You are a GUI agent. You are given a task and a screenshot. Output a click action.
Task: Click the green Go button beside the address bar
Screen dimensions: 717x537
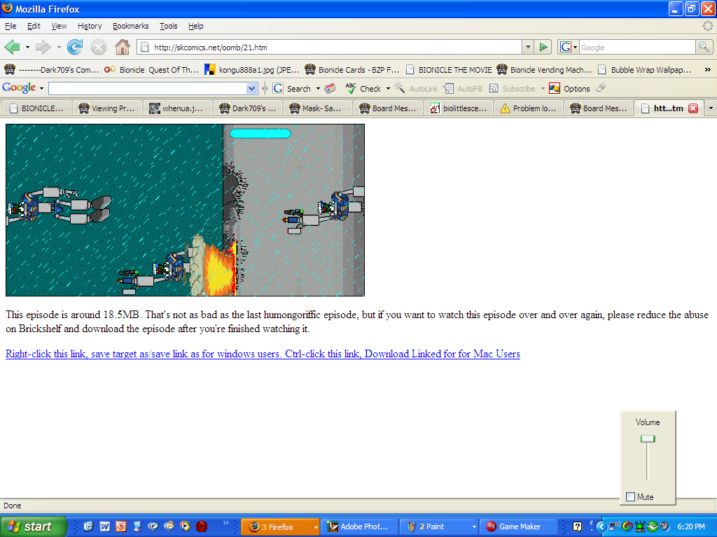pyautogui.click(x=543, y=47)
